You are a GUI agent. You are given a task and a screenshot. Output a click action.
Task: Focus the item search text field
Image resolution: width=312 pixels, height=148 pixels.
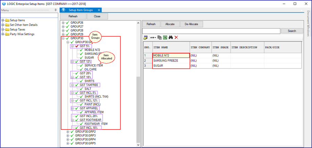pos(211,31)
